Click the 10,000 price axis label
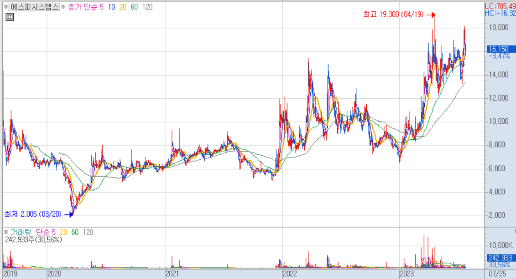 tap(499, 122)
